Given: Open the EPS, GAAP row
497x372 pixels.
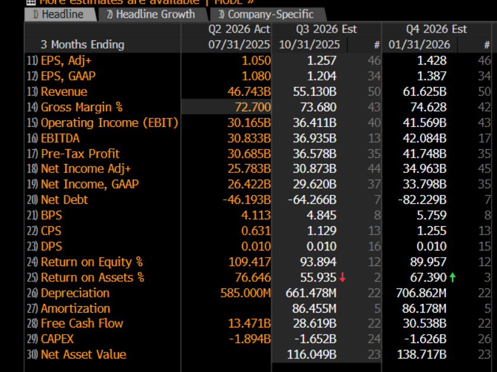Looking at the screenshot, I should [68, 76].
